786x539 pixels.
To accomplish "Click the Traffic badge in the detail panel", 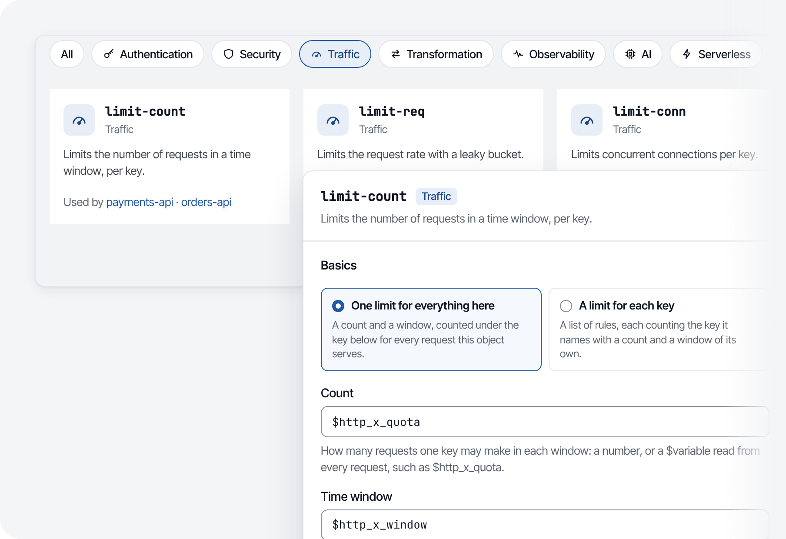I will pos(436,196).
